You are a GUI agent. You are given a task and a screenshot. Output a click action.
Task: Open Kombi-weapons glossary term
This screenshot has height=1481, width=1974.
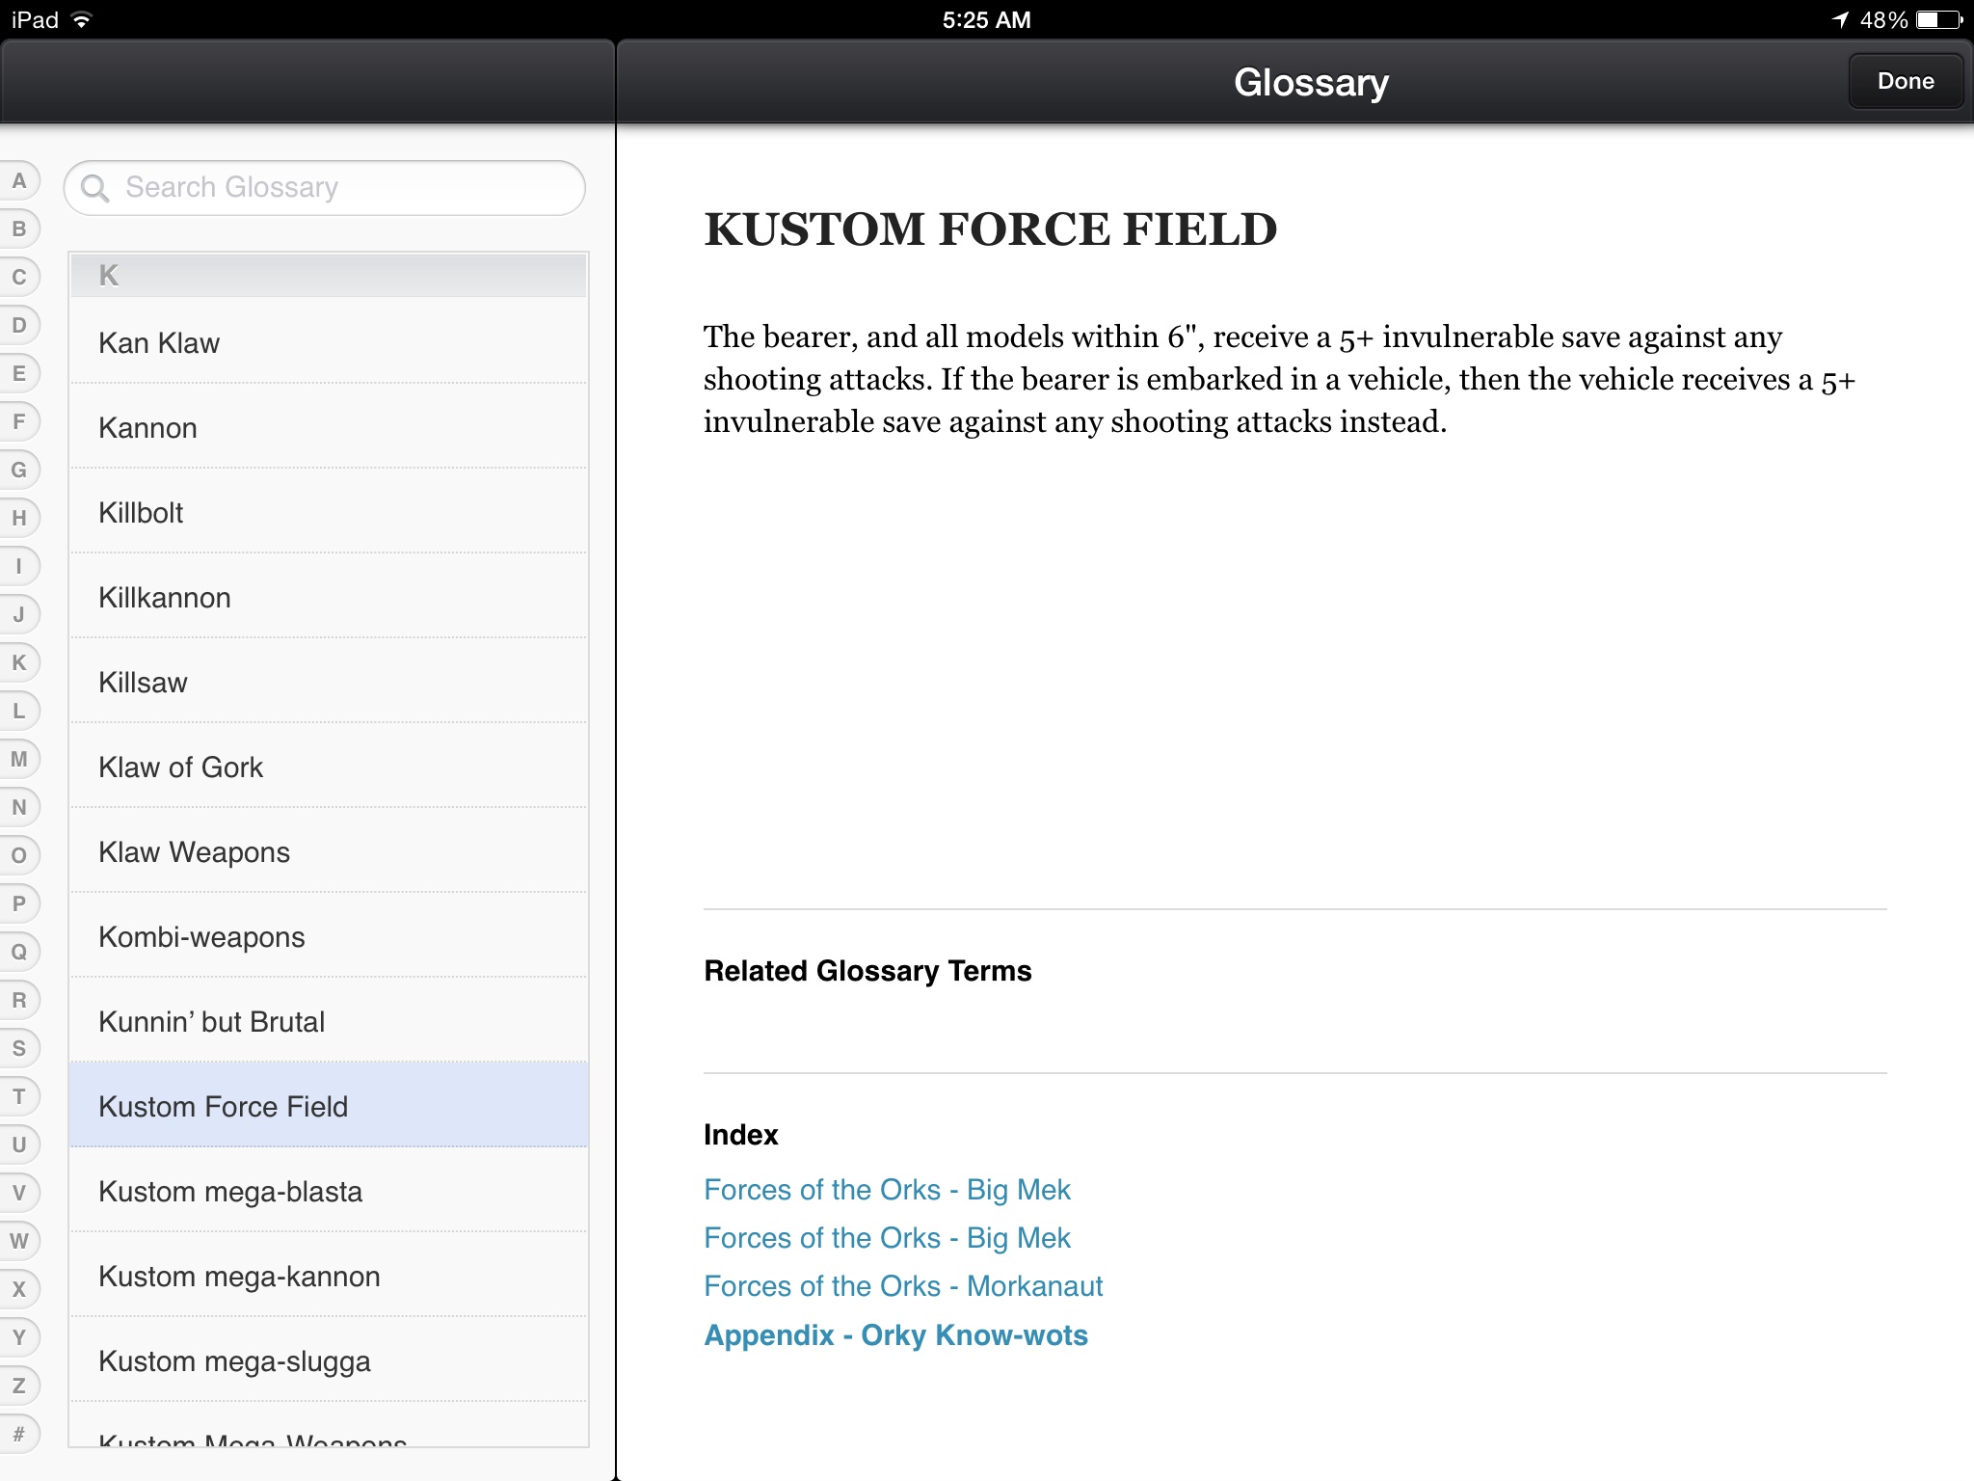(x=329, y=936)
